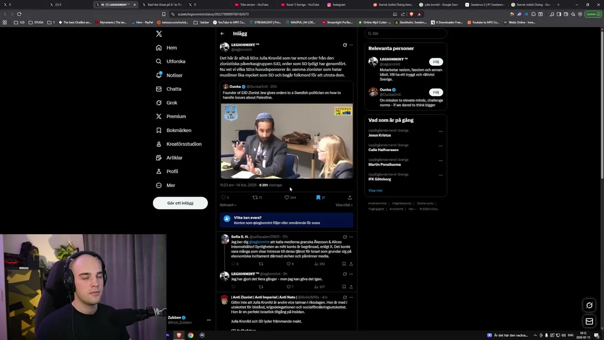This screenshot has height=340, width=604.
Task: Follow LEGIONMINT in Relevanta personer
Action: (436, 62)
